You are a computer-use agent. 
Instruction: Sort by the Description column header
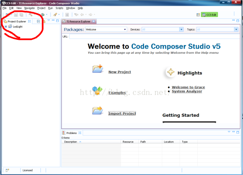(x=91, y=142)
